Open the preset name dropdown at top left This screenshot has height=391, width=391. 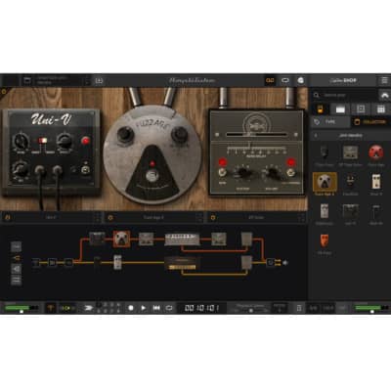click(56, 80)
